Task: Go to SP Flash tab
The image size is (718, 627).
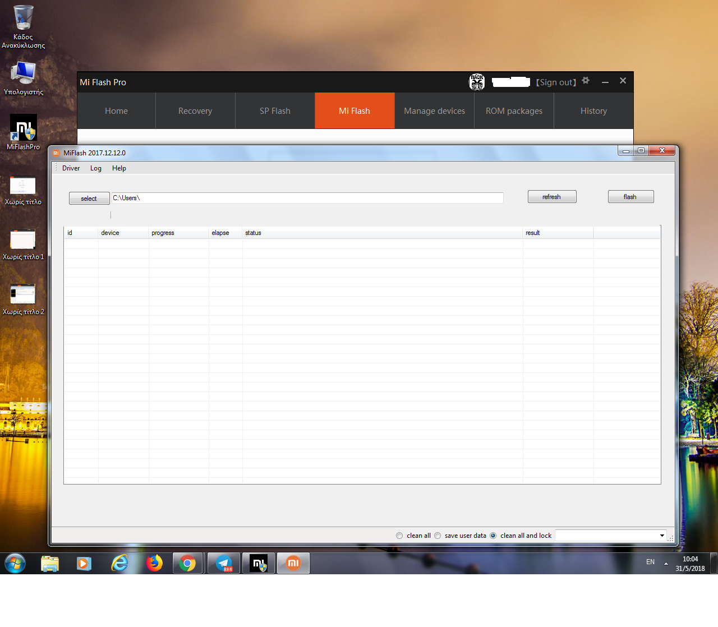Action: 275,111
